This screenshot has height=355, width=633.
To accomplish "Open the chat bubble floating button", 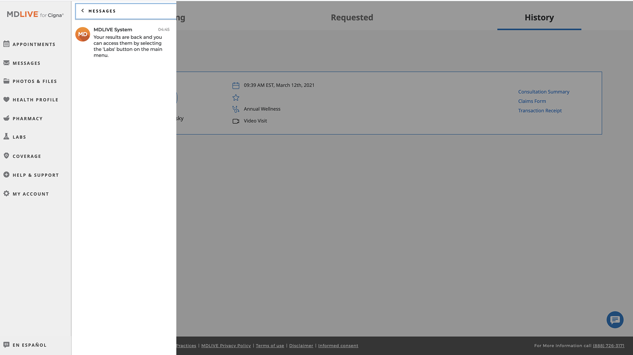I will tap(615, 320).
